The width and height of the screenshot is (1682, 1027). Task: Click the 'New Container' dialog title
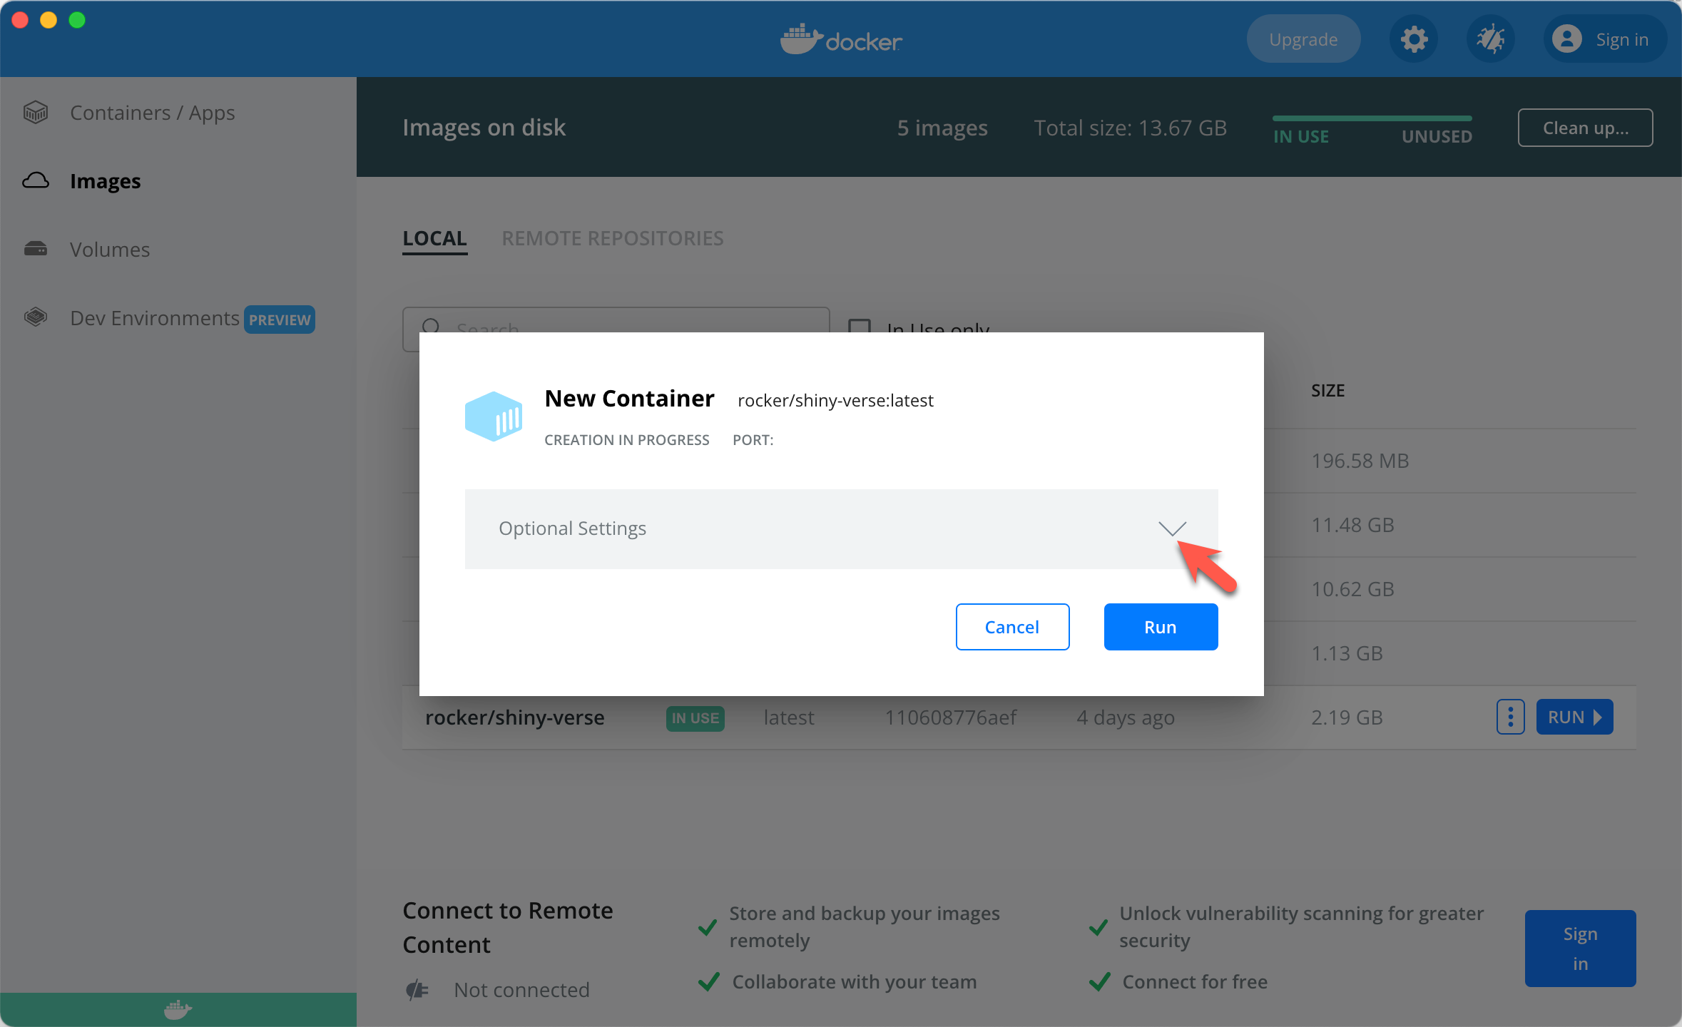(x=629, y=399)
